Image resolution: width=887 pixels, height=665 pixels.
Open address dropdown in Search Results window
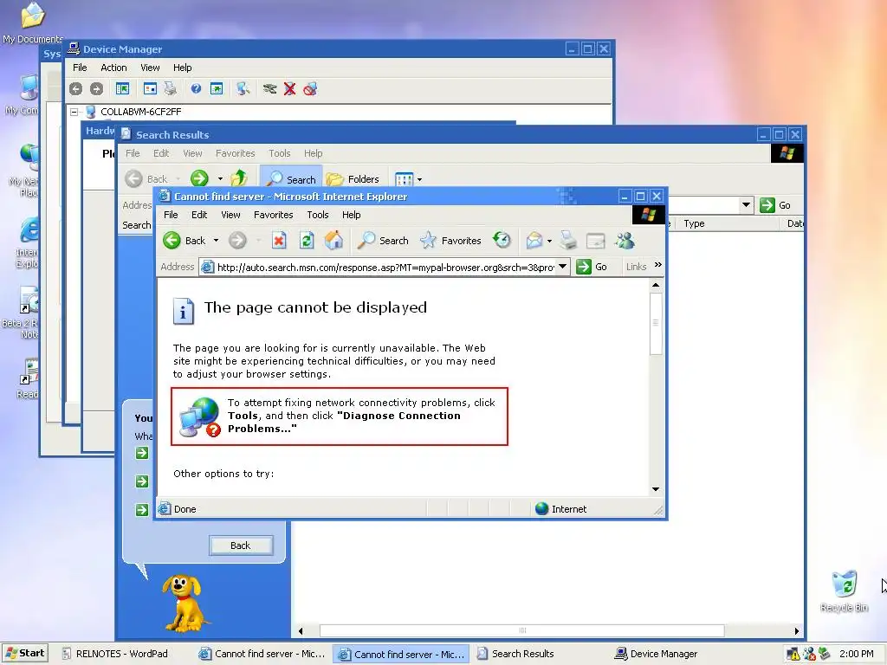click(x=746, y=204)
